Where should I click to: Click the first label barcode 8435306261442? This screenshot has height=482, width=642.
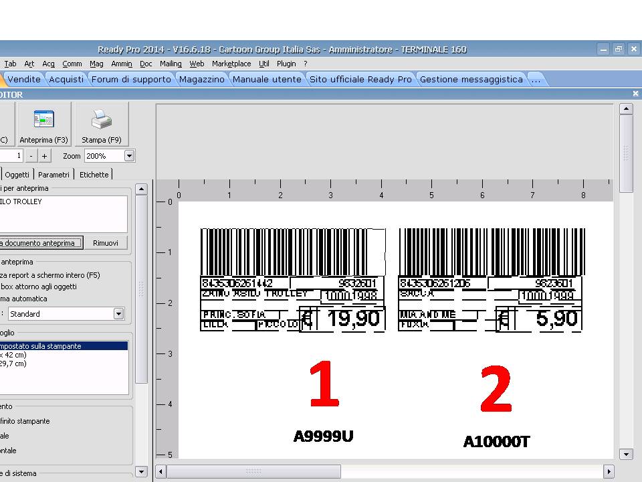pyautogui.click(x=293, y=252)
